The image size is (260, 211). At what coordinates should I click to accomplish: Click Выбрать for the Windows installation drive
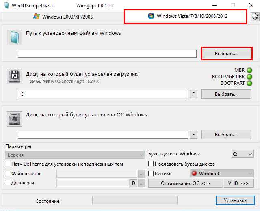coord(227,135)
